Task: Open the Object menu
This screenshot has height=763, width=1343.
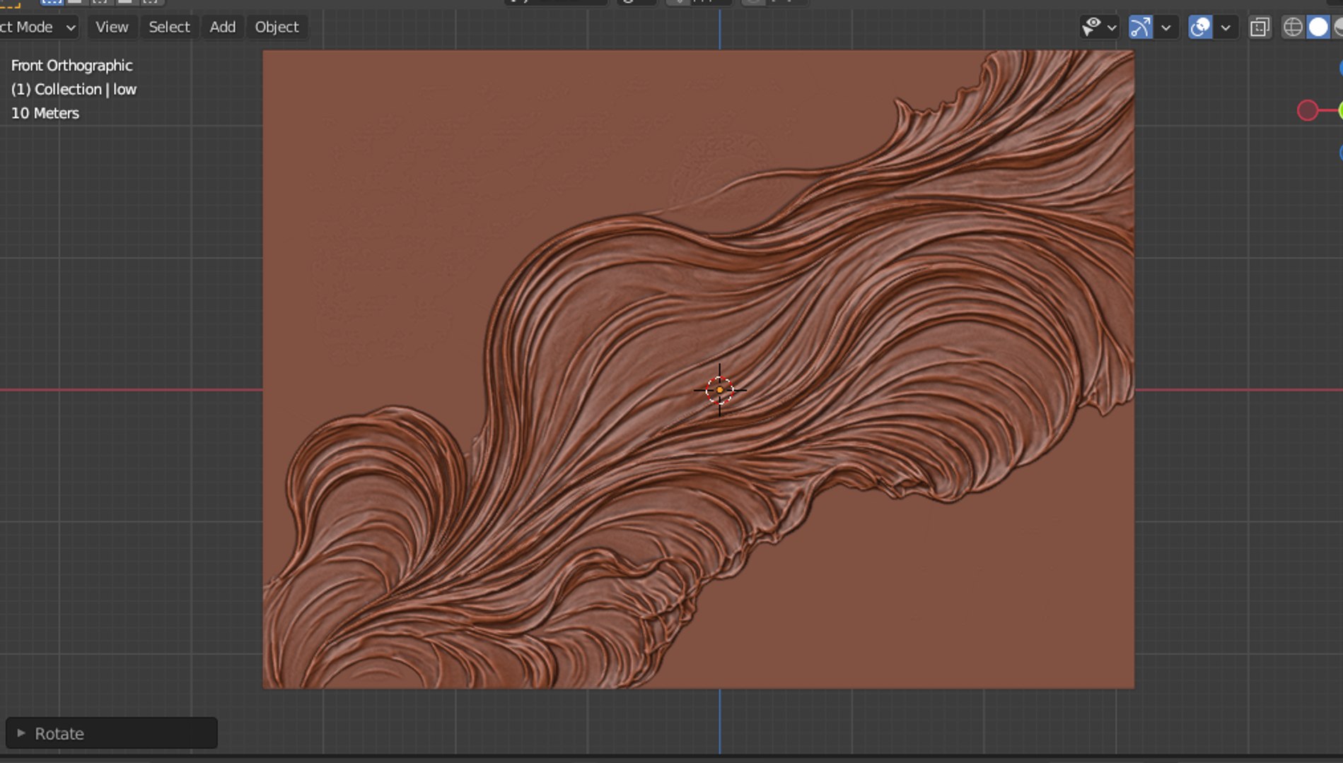Action: [x=277, y=27]
